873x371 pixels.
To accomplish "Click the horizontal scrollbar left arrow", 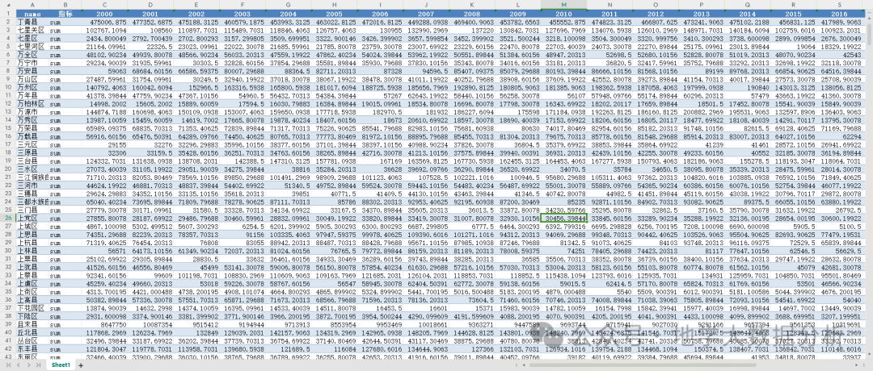I will click(x=523, y=365).
